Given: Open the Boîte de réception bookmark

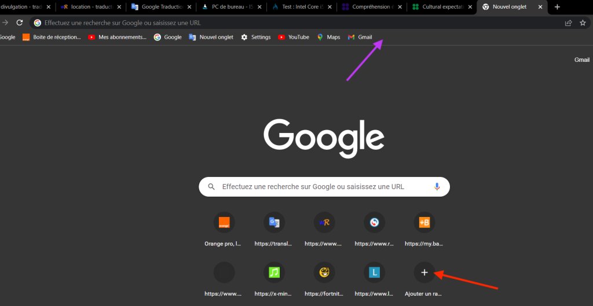Looking at the screenshot, I should [52, 37].
